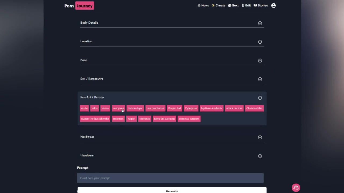Click the plus icon beside Pose
Screen dimensions: 344x193
coord(260,61)
